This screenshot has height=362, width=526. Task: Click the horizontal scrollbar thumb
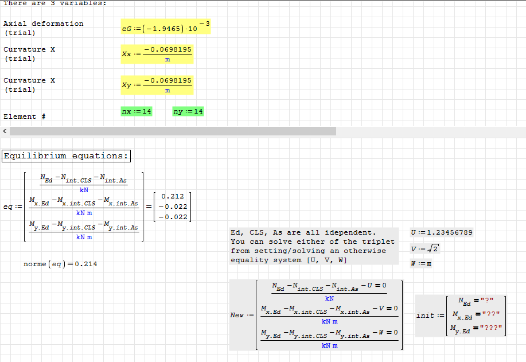click(x=172, y=131)
